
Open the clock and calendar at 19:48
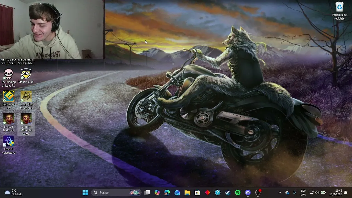(x=335, y=193)
